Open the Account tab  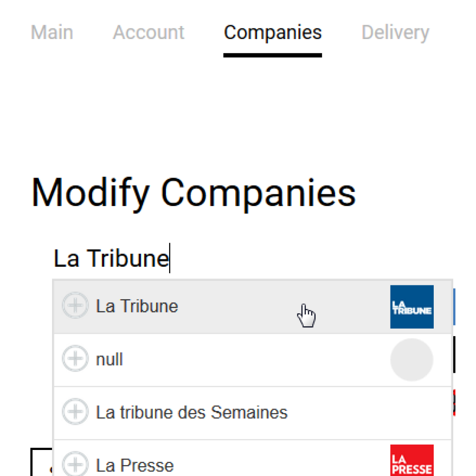click(148, 32)
